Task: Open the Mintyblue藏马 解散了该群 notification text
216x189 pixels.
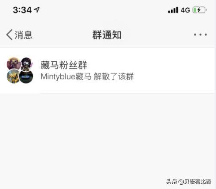Action: click(87, 76)
